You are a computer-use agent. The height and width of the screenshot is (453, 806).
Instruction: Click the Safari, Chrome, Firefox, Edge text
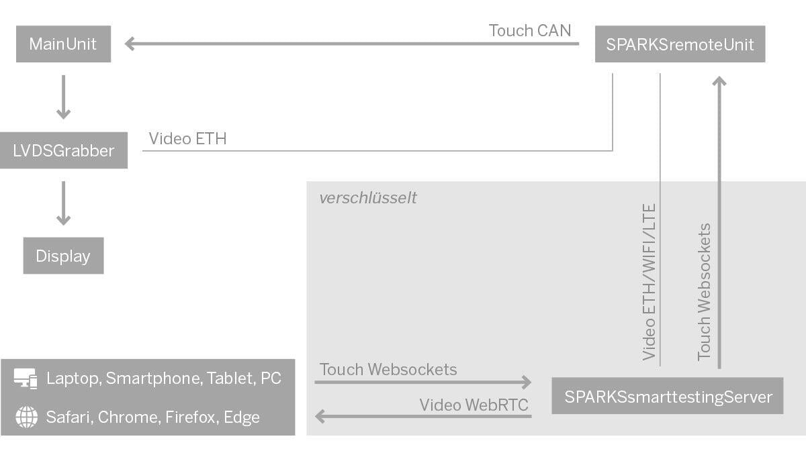coord(152,417)
